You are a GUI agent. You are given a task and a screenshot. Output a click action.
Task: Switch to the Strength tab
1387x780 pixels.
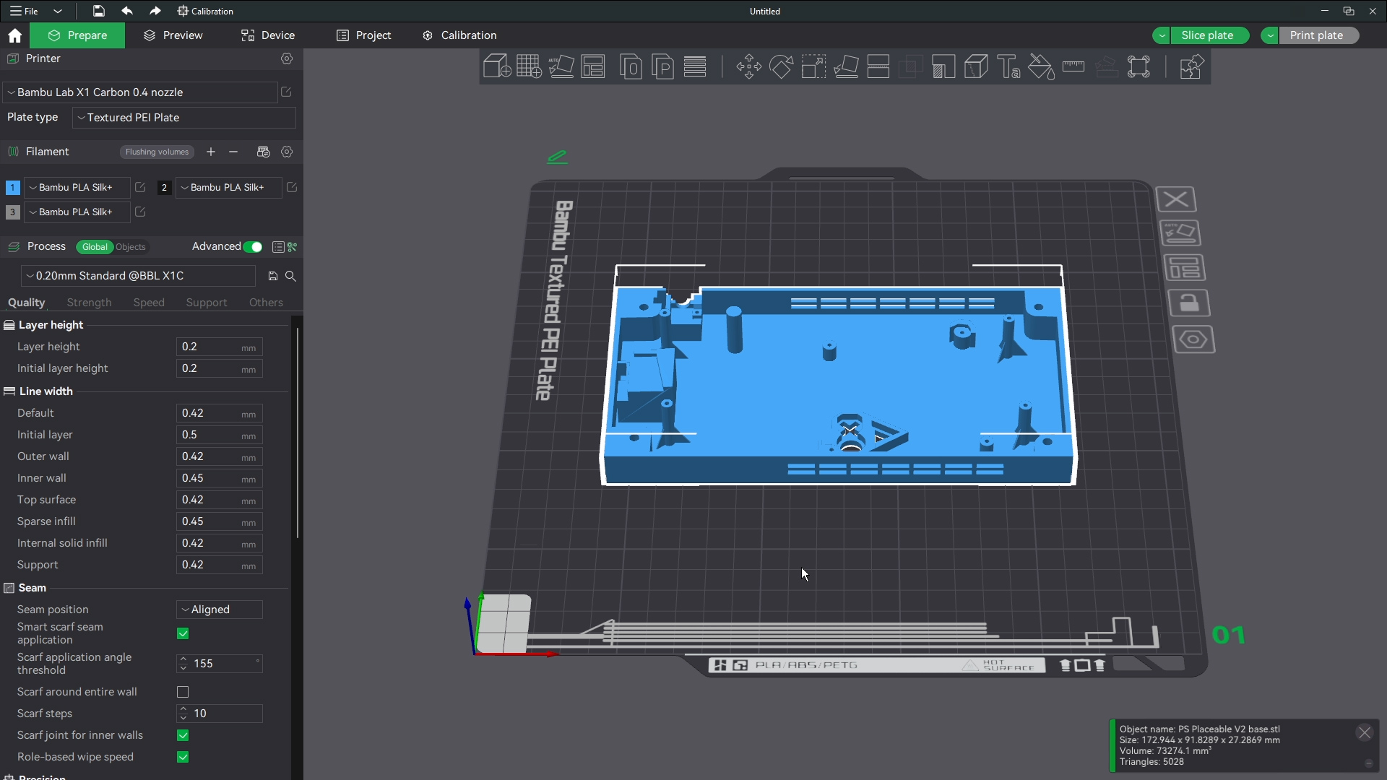(x=89, y=303)
